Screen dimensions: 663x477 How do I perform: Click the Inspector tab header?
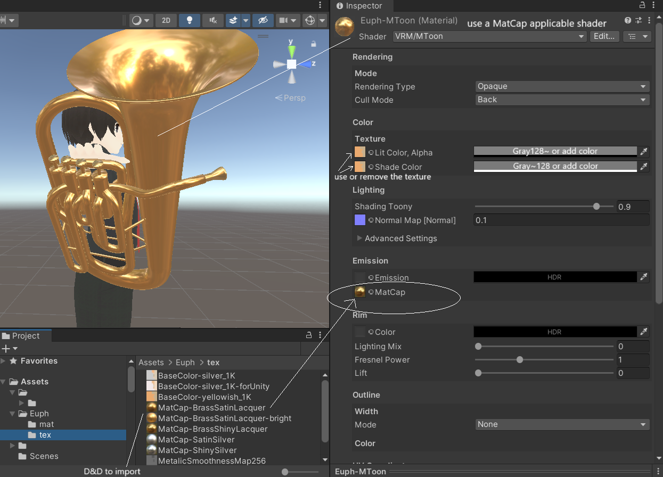point(362,6)
